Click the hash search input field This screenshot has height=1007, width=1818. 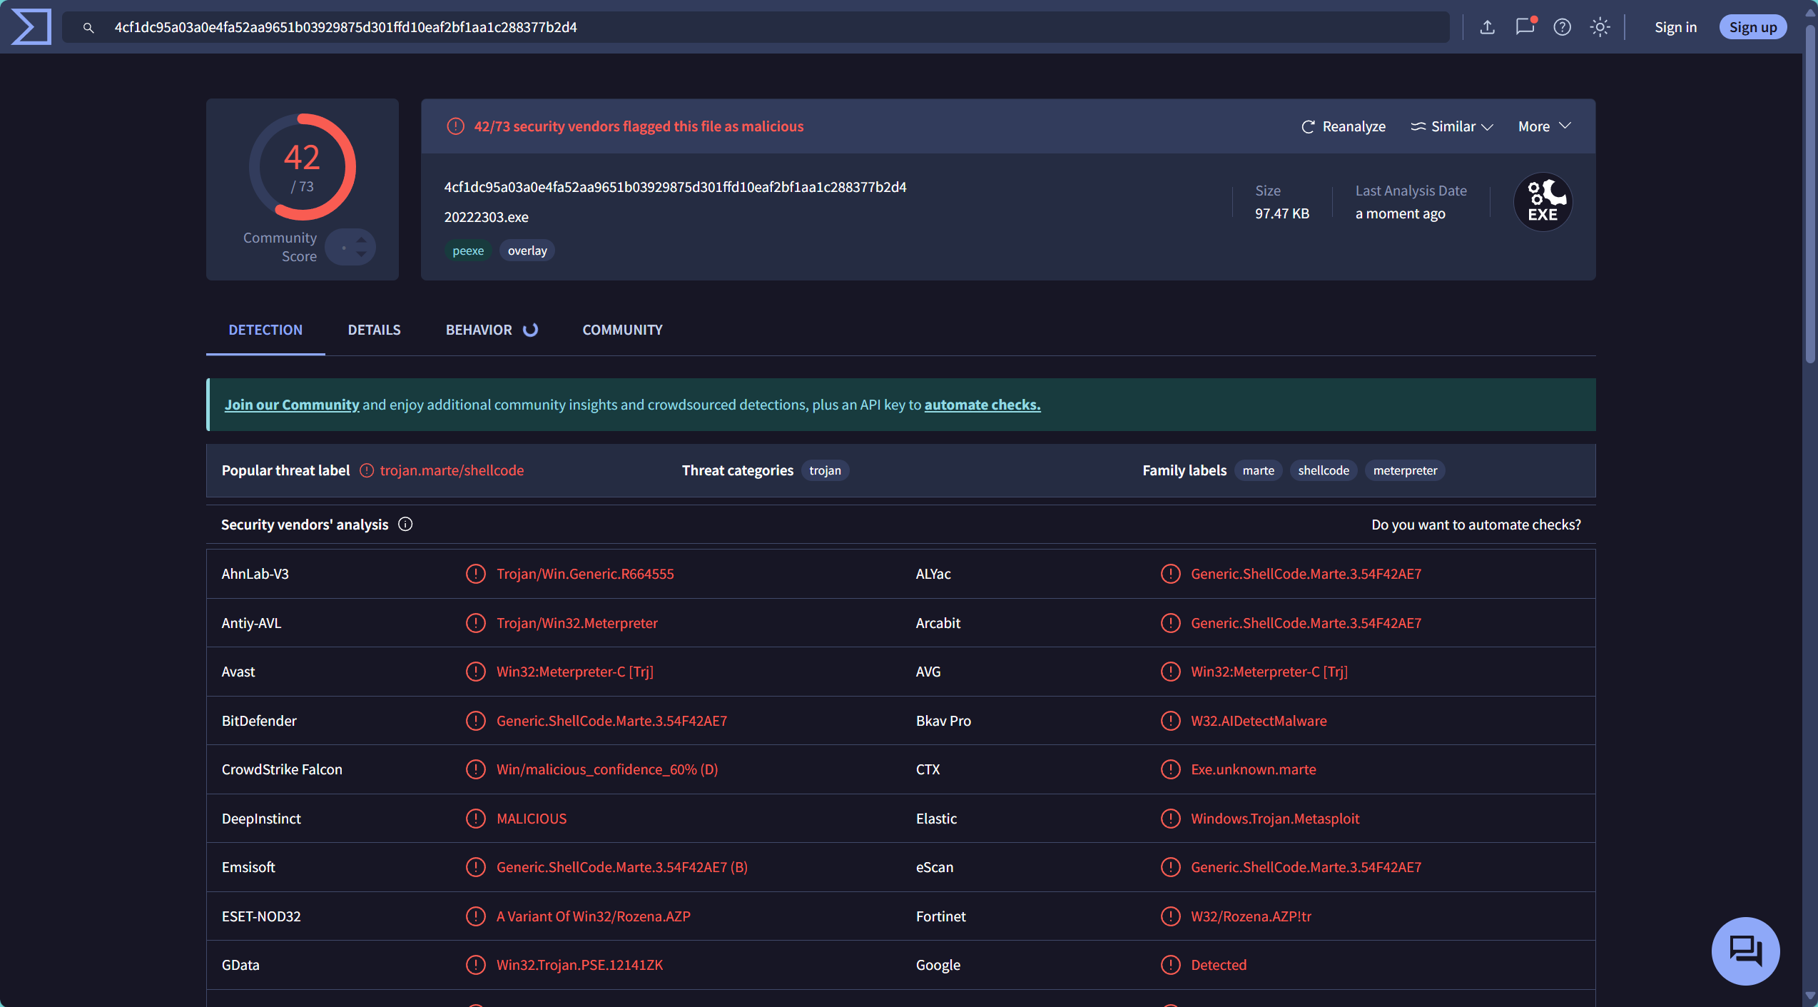pyautogui.click(x=756, y=27)
